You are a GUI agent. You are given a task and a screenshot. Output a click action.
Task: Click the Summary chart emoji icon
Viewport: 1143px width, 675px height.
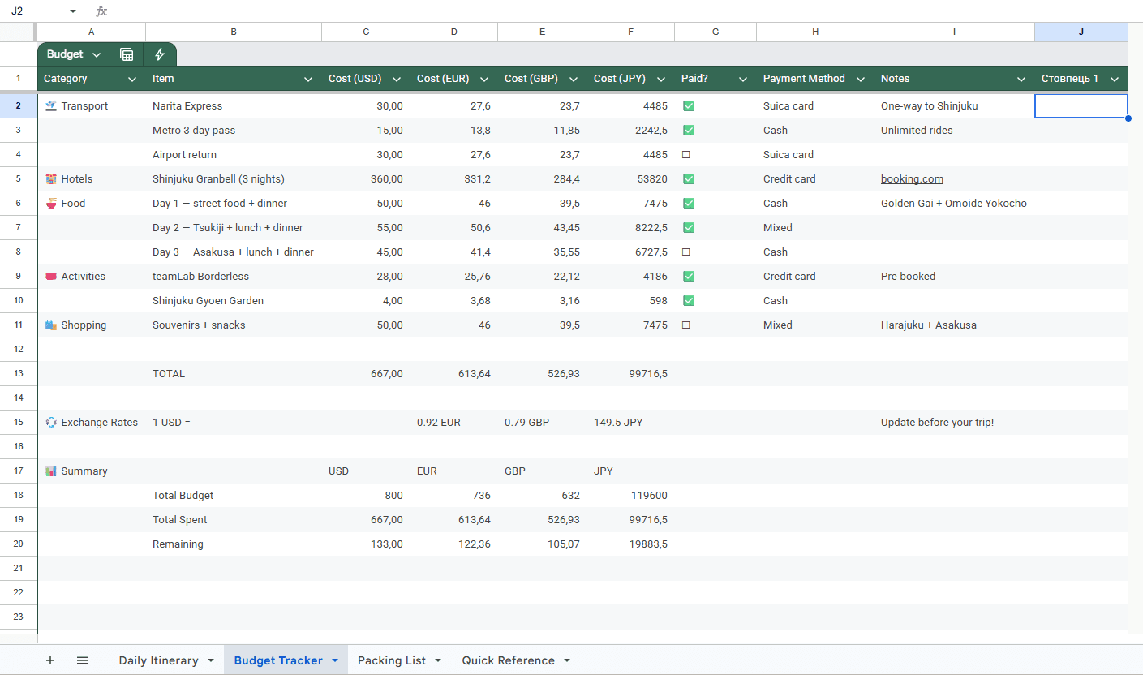[51, 471]
